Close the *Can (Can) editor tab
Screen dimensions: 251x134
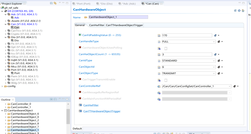point(162,4)
